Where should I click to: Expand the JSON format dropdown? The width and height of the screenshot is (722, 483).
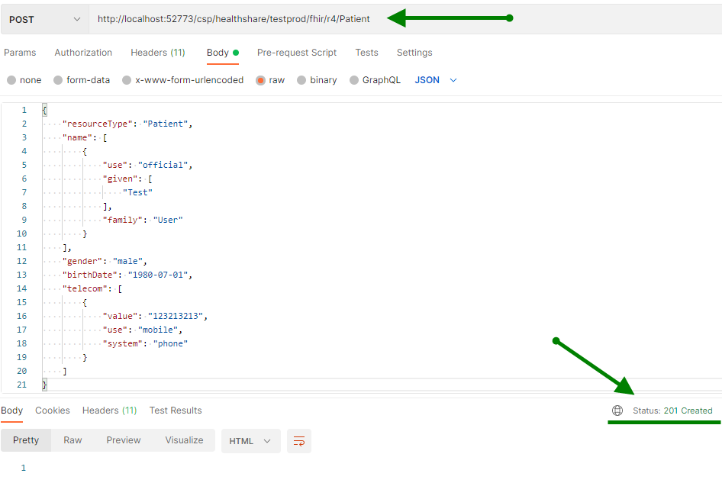[x=436, y=80]
